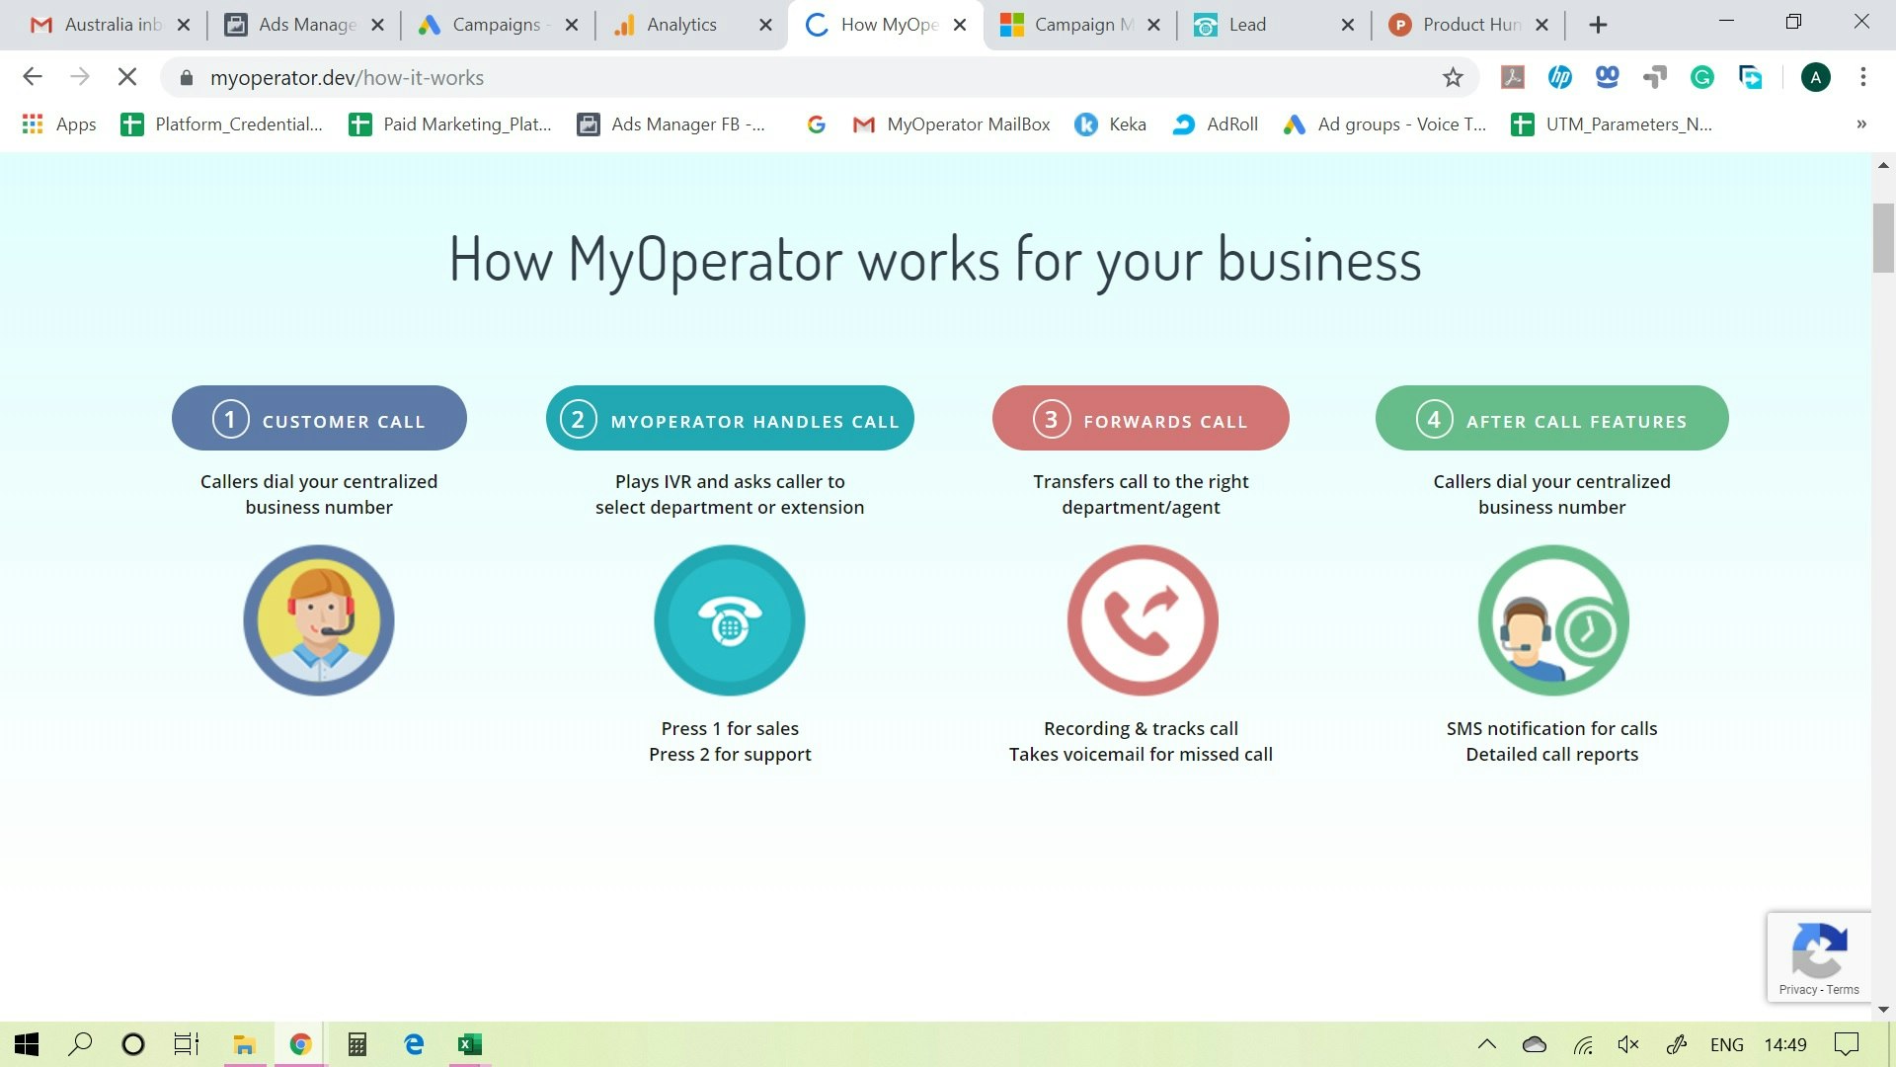Expand hidden system tray icons
Screen dimensions: 1896x1067
[1487, 1044]
